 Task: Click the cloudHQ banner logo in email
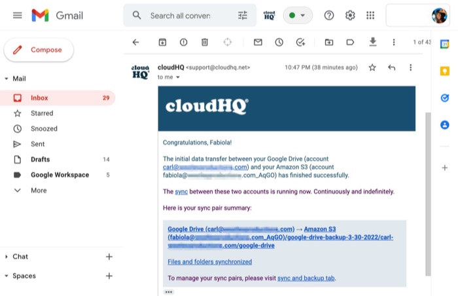click(207, 106)
